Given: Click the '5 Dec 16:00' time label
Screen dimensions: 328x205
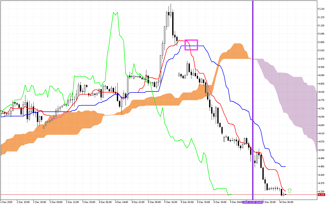Looking at the screenshot, I should (x=171, y=202).
